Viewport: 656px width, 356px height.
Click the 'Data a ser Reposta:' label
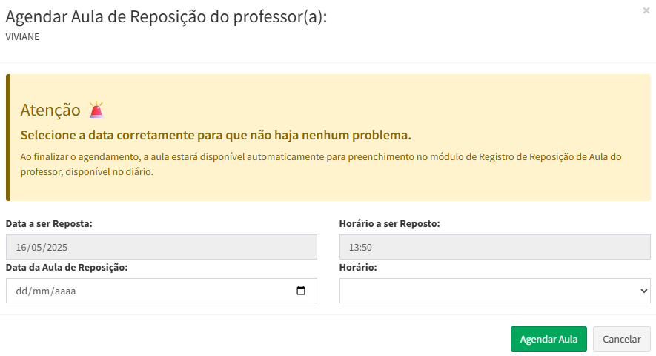(x=49, y=224)
